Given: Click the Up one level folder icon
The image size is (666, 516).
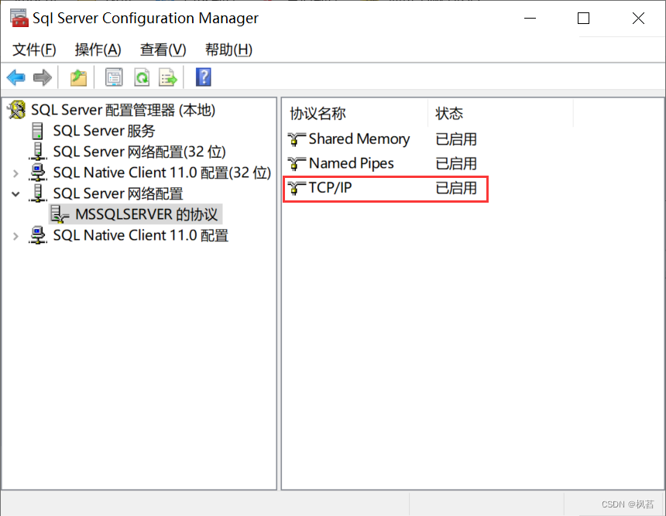Looking at the screenshot, I should 78,77.
